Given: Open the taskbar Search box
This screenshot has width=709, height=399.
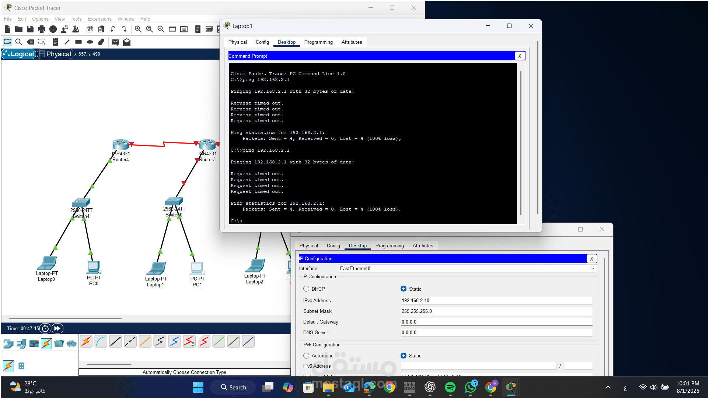Looking at the screenshot, I should coord(233,388).
